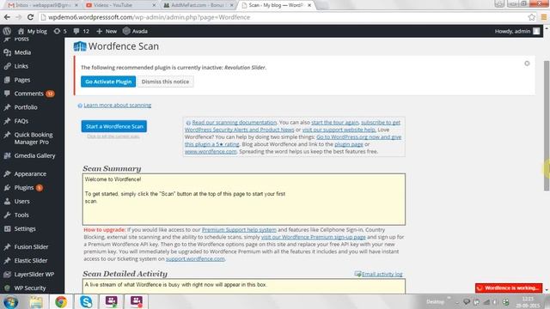Open support.wordfence.com link

(195, 259)
